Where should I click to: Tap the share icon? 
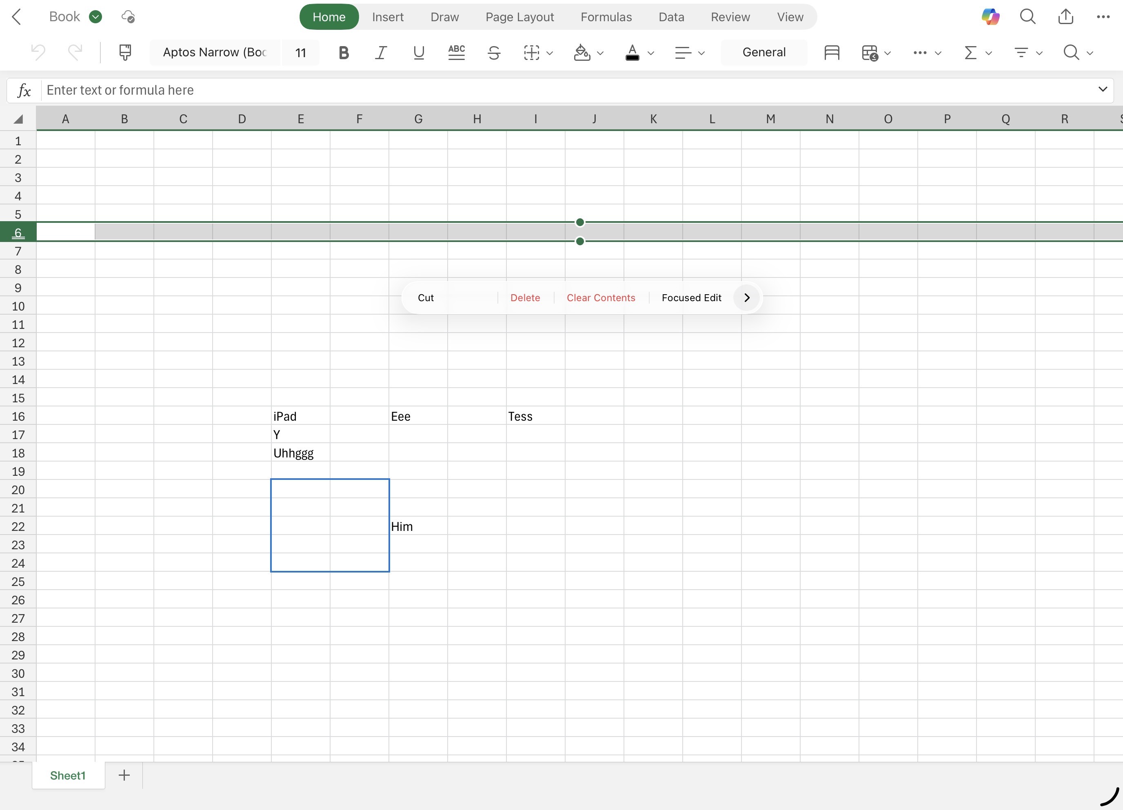[x=1065, y=17]
